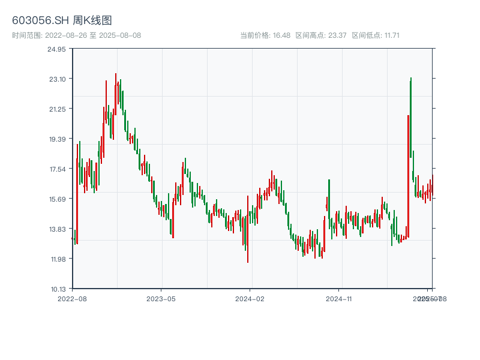Screen dimensions: 480x360
Task: Click the y-axis label 13.83
Action: point(58,229)
